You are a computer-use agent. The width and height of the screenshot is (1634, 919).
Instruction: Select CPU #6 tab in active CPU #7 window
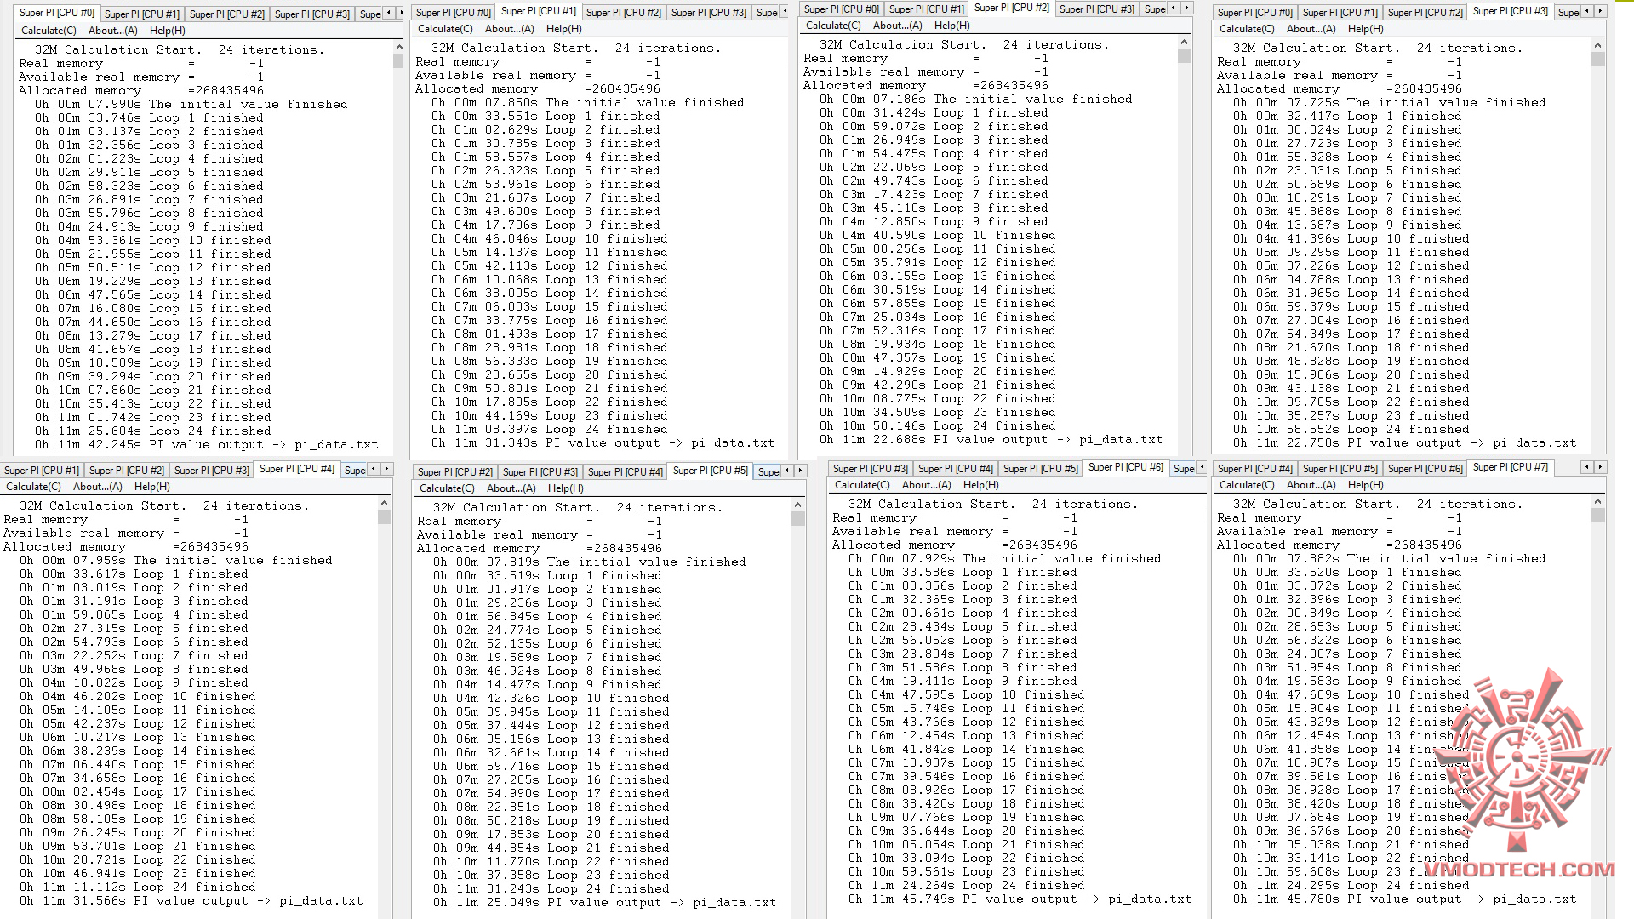pos(1425,469)
